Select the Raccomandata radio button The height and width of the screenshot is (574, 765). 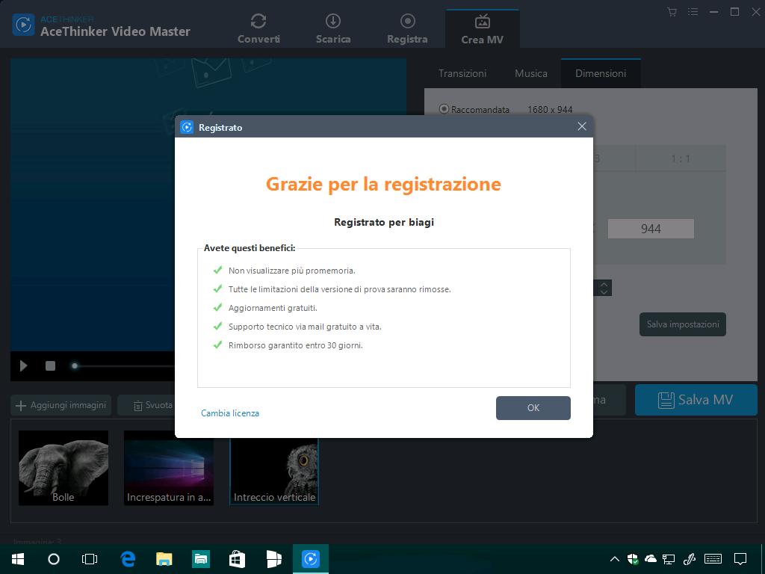pyautogui.click(x=444, y=109)
